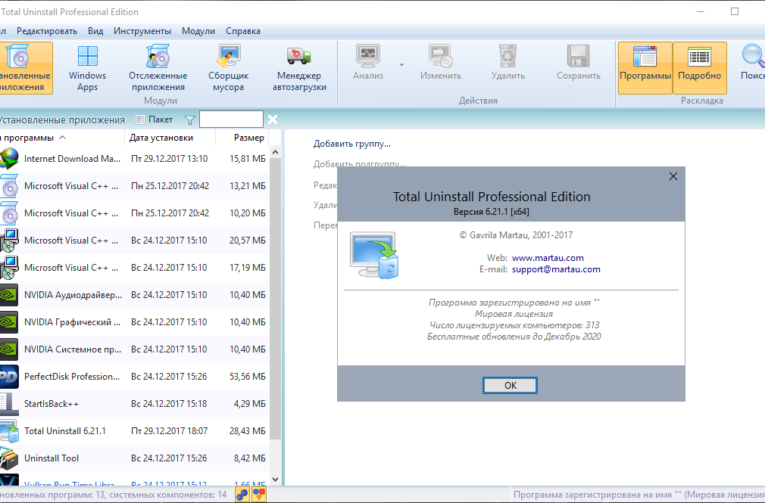This screenshot has width=765, height=503.
Task: Sort by Размер column header
Action: (x=242, y=138)
